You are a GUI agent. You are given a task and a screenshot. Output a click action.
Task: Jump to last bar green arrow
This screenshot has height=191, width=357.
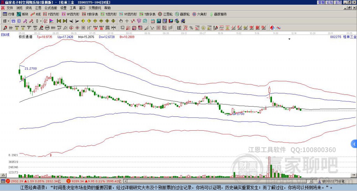65,21
